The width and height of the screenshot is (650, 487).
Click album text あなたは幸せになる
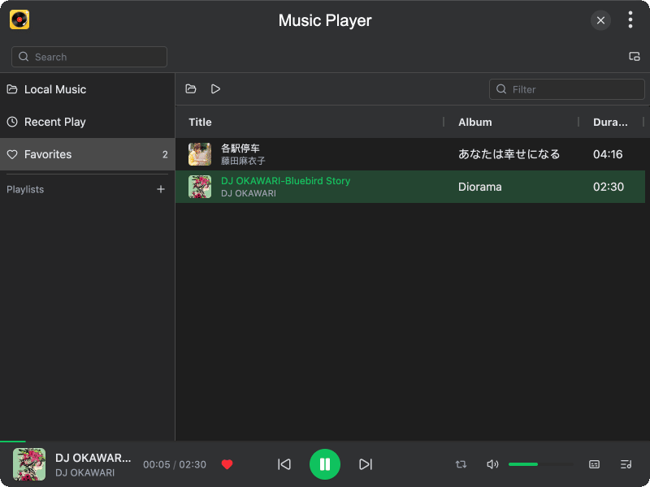coord(509,154)
